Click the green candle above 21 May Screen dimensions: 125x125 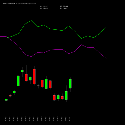[x=46, y=84]
